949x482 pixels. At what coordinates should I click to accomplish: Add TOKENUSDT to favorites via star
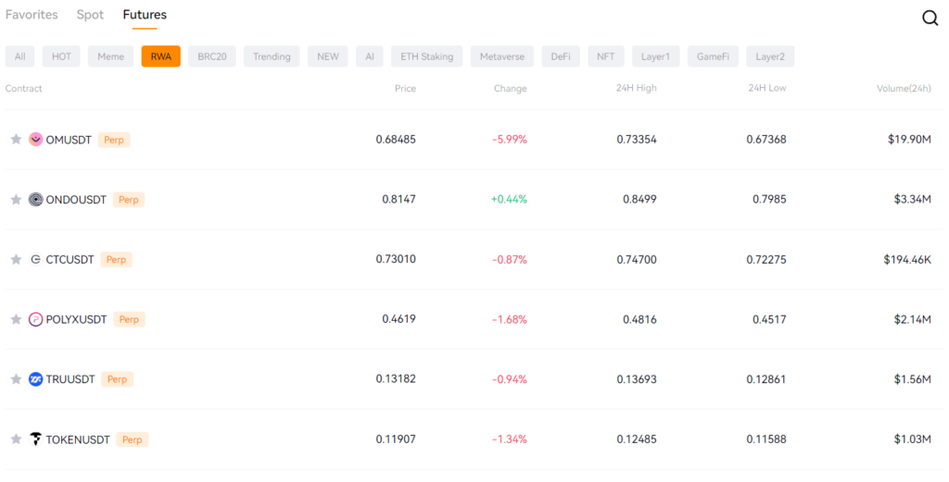pyautogui.click(x=16, y=439)
